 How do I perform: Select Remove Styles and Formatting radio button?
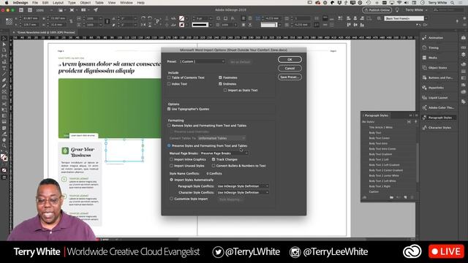(x=169, y=126)
